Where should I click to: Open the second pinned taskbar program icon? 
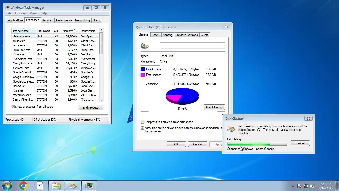pos(40,186)
